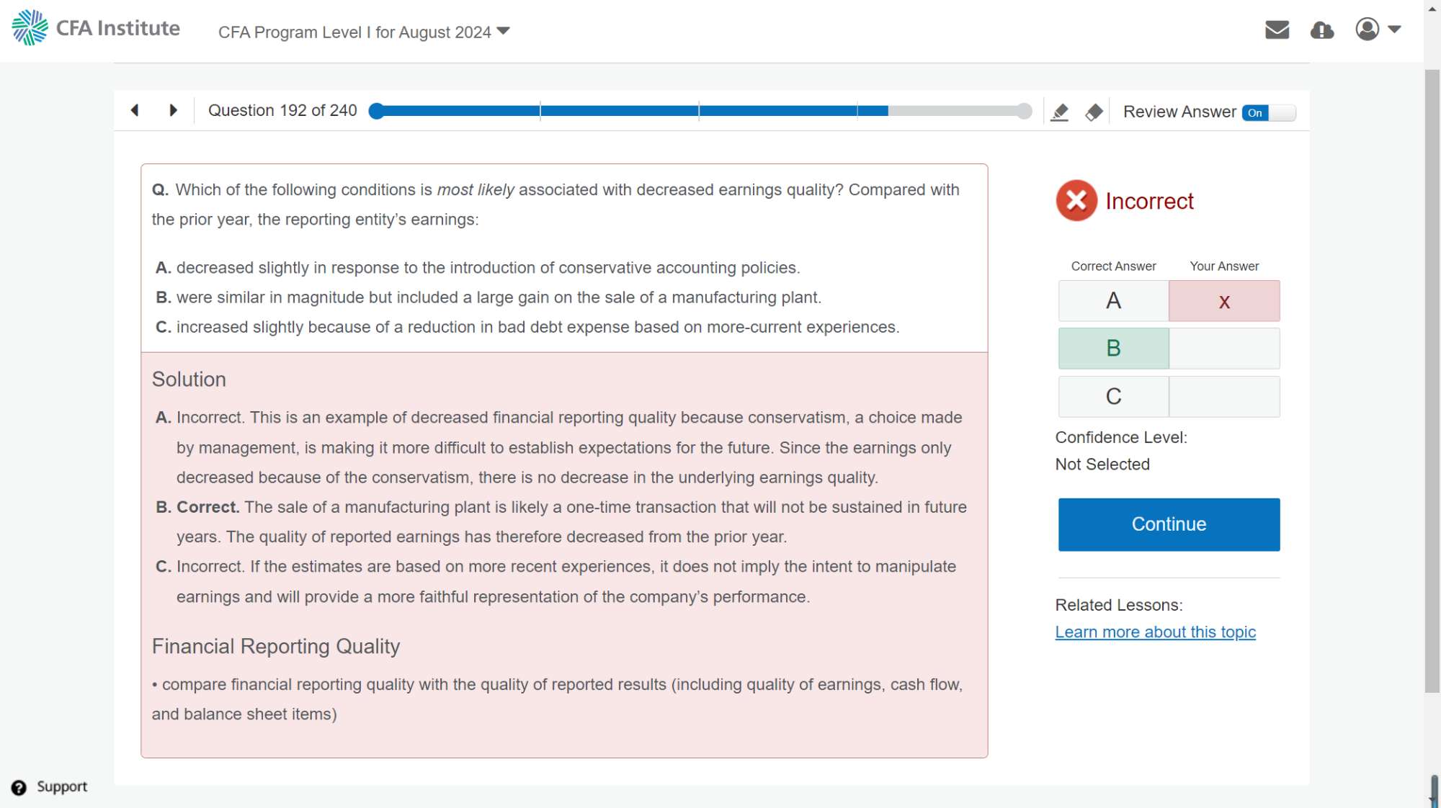Viewport: 1441px width, 808px height.
Task: Click the cloud download alert icon
Action: pos(1321,30)
